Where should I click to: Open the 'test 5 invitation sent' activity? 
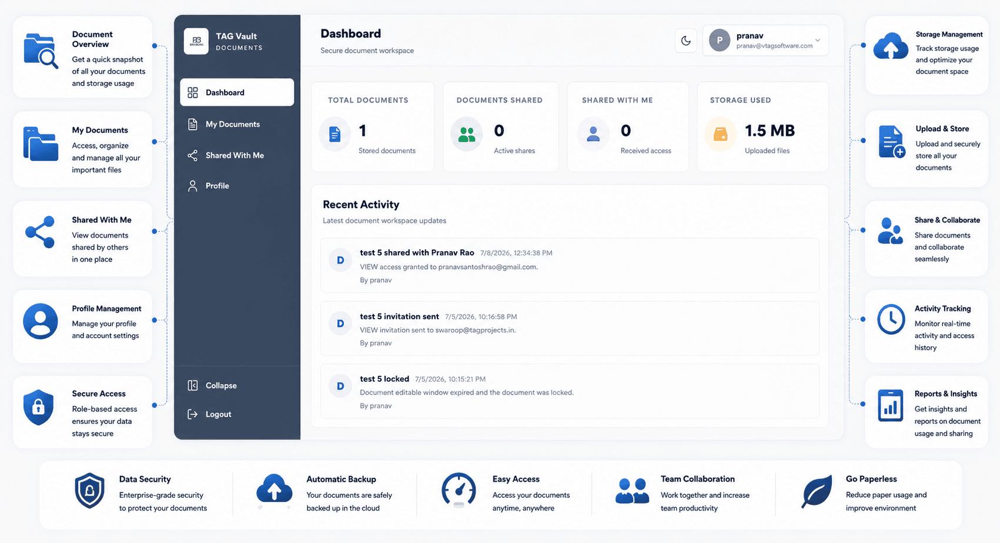pyautogui.click(x=570, y=329)
